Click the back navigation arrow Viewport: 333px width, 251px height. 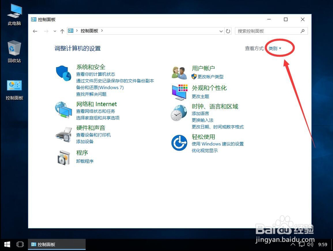(35, 31)
